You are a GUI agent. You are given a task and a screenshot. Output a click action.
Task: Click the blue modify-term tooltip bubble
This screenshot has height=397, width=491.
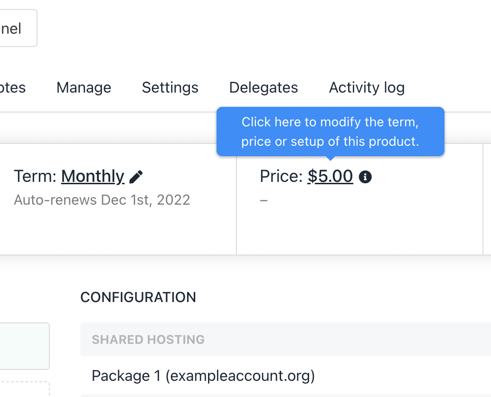click(330, 132)
